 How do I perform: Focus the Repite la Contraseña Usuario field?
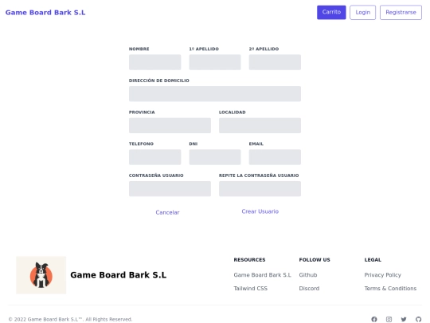pos(260,189)
